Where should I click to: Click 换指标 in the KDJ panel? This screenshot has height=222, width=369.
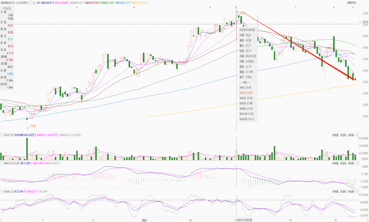351,191
